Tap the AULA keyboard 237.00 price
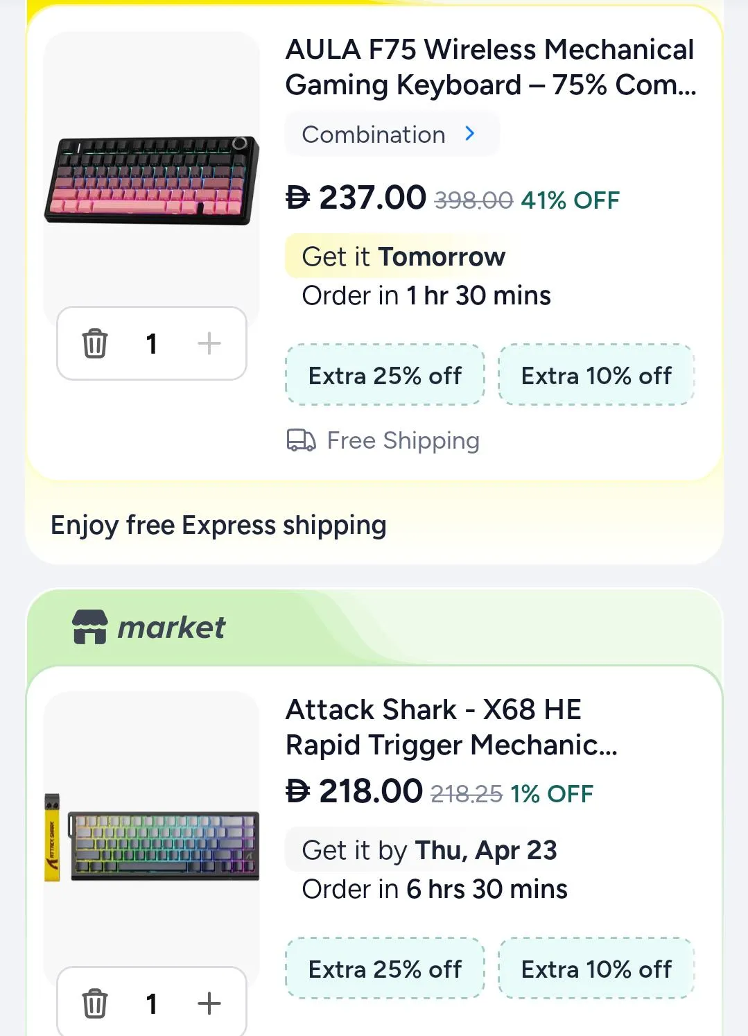Screen dimensions: 748x1036 [356, 198]
